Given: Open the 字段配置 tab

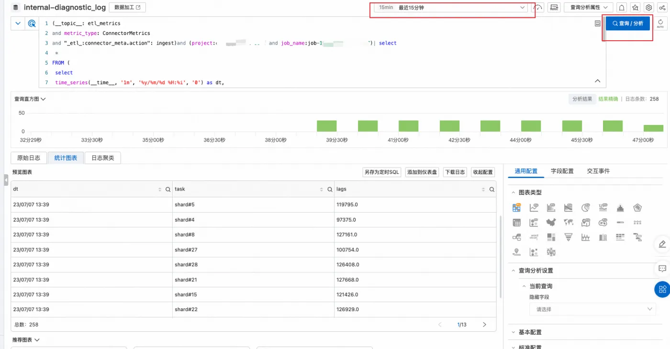Looking at the screenshot, I should click(x=562, y=171).
